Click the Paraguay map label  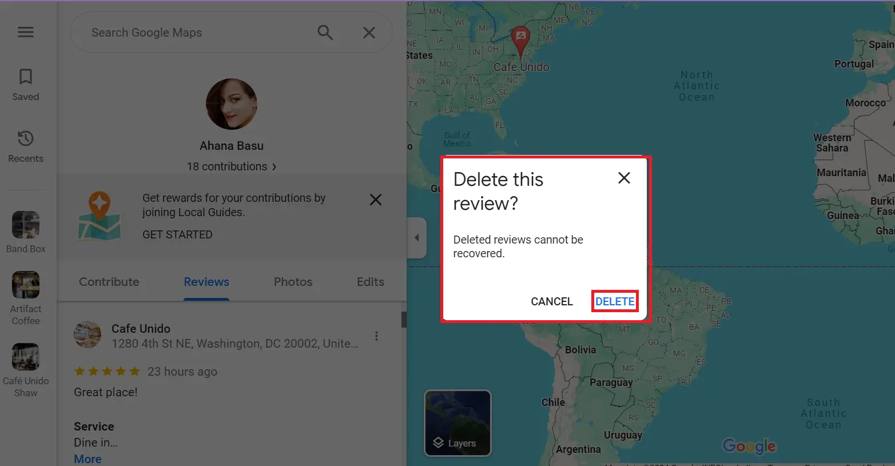coord(611,383)
